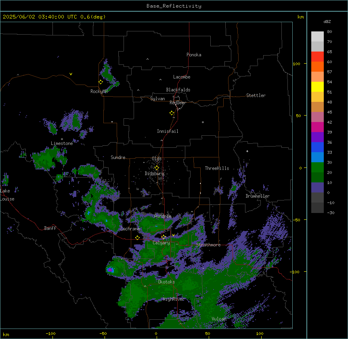Select the Didsbury label

[155, 174]
